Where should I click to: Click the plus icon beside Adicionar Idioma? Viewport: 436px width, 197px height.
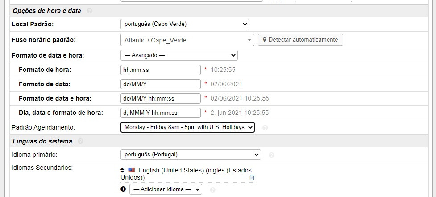click(123, 189)
